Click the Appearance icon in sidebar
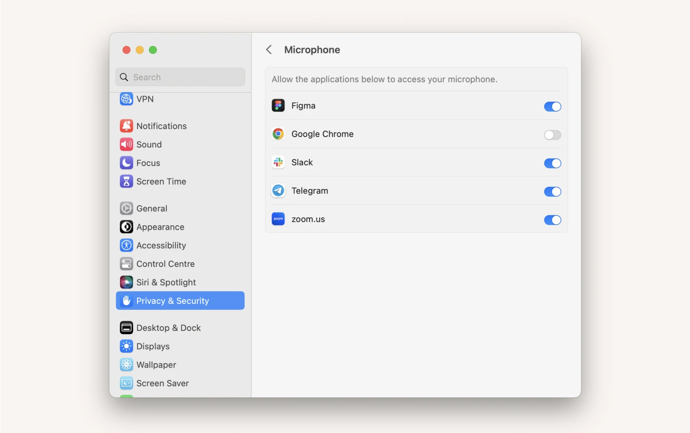Image resolution: width=690 pixels, height=433 pixels. click(x=126, y=227)
